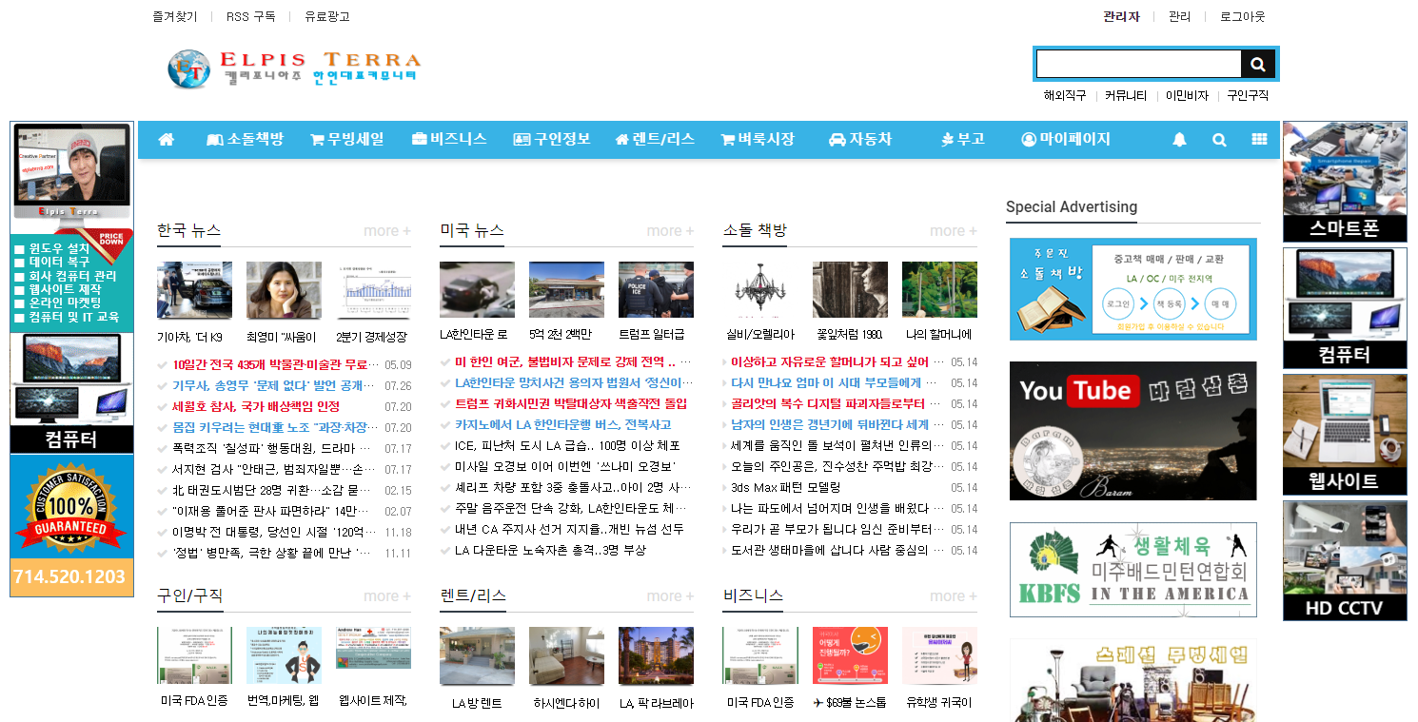Open the 구인정보 menu item
Screen dimensions: 1418x722
(552, 140)
